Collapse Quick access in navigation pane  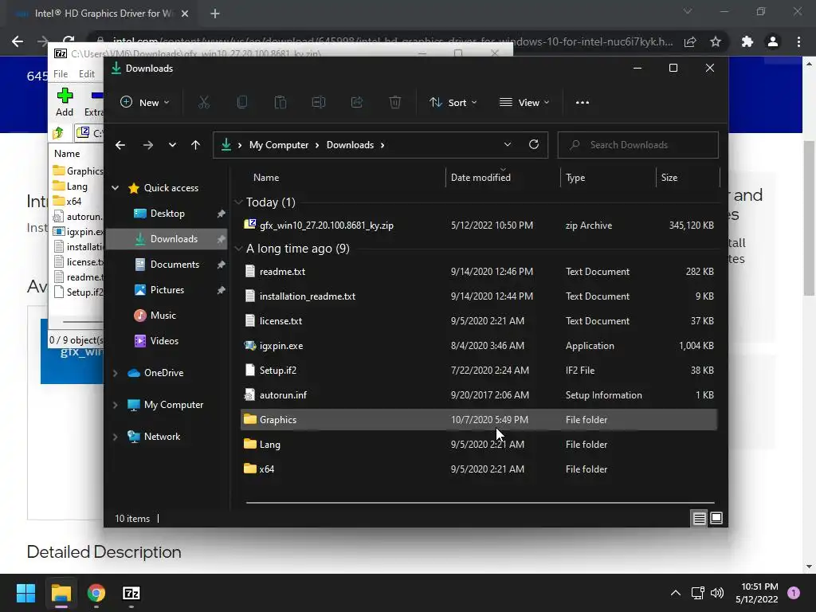point(115,188)
